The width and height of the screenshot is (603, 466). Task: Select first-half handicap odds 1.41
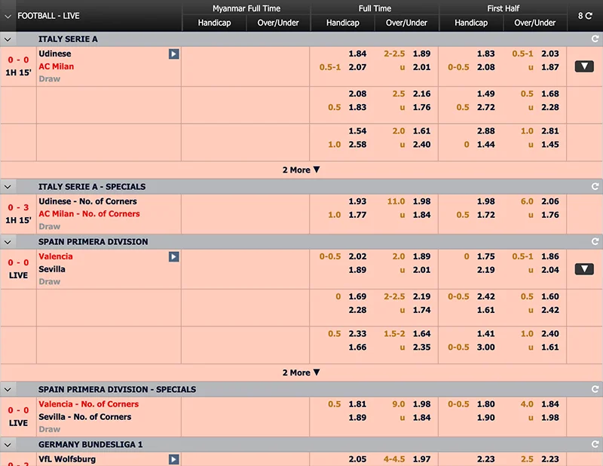(x=486, y=333)
